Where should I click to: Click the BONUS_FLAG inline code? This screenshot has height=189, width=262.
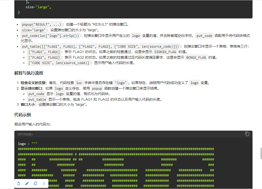pos(196,57)
